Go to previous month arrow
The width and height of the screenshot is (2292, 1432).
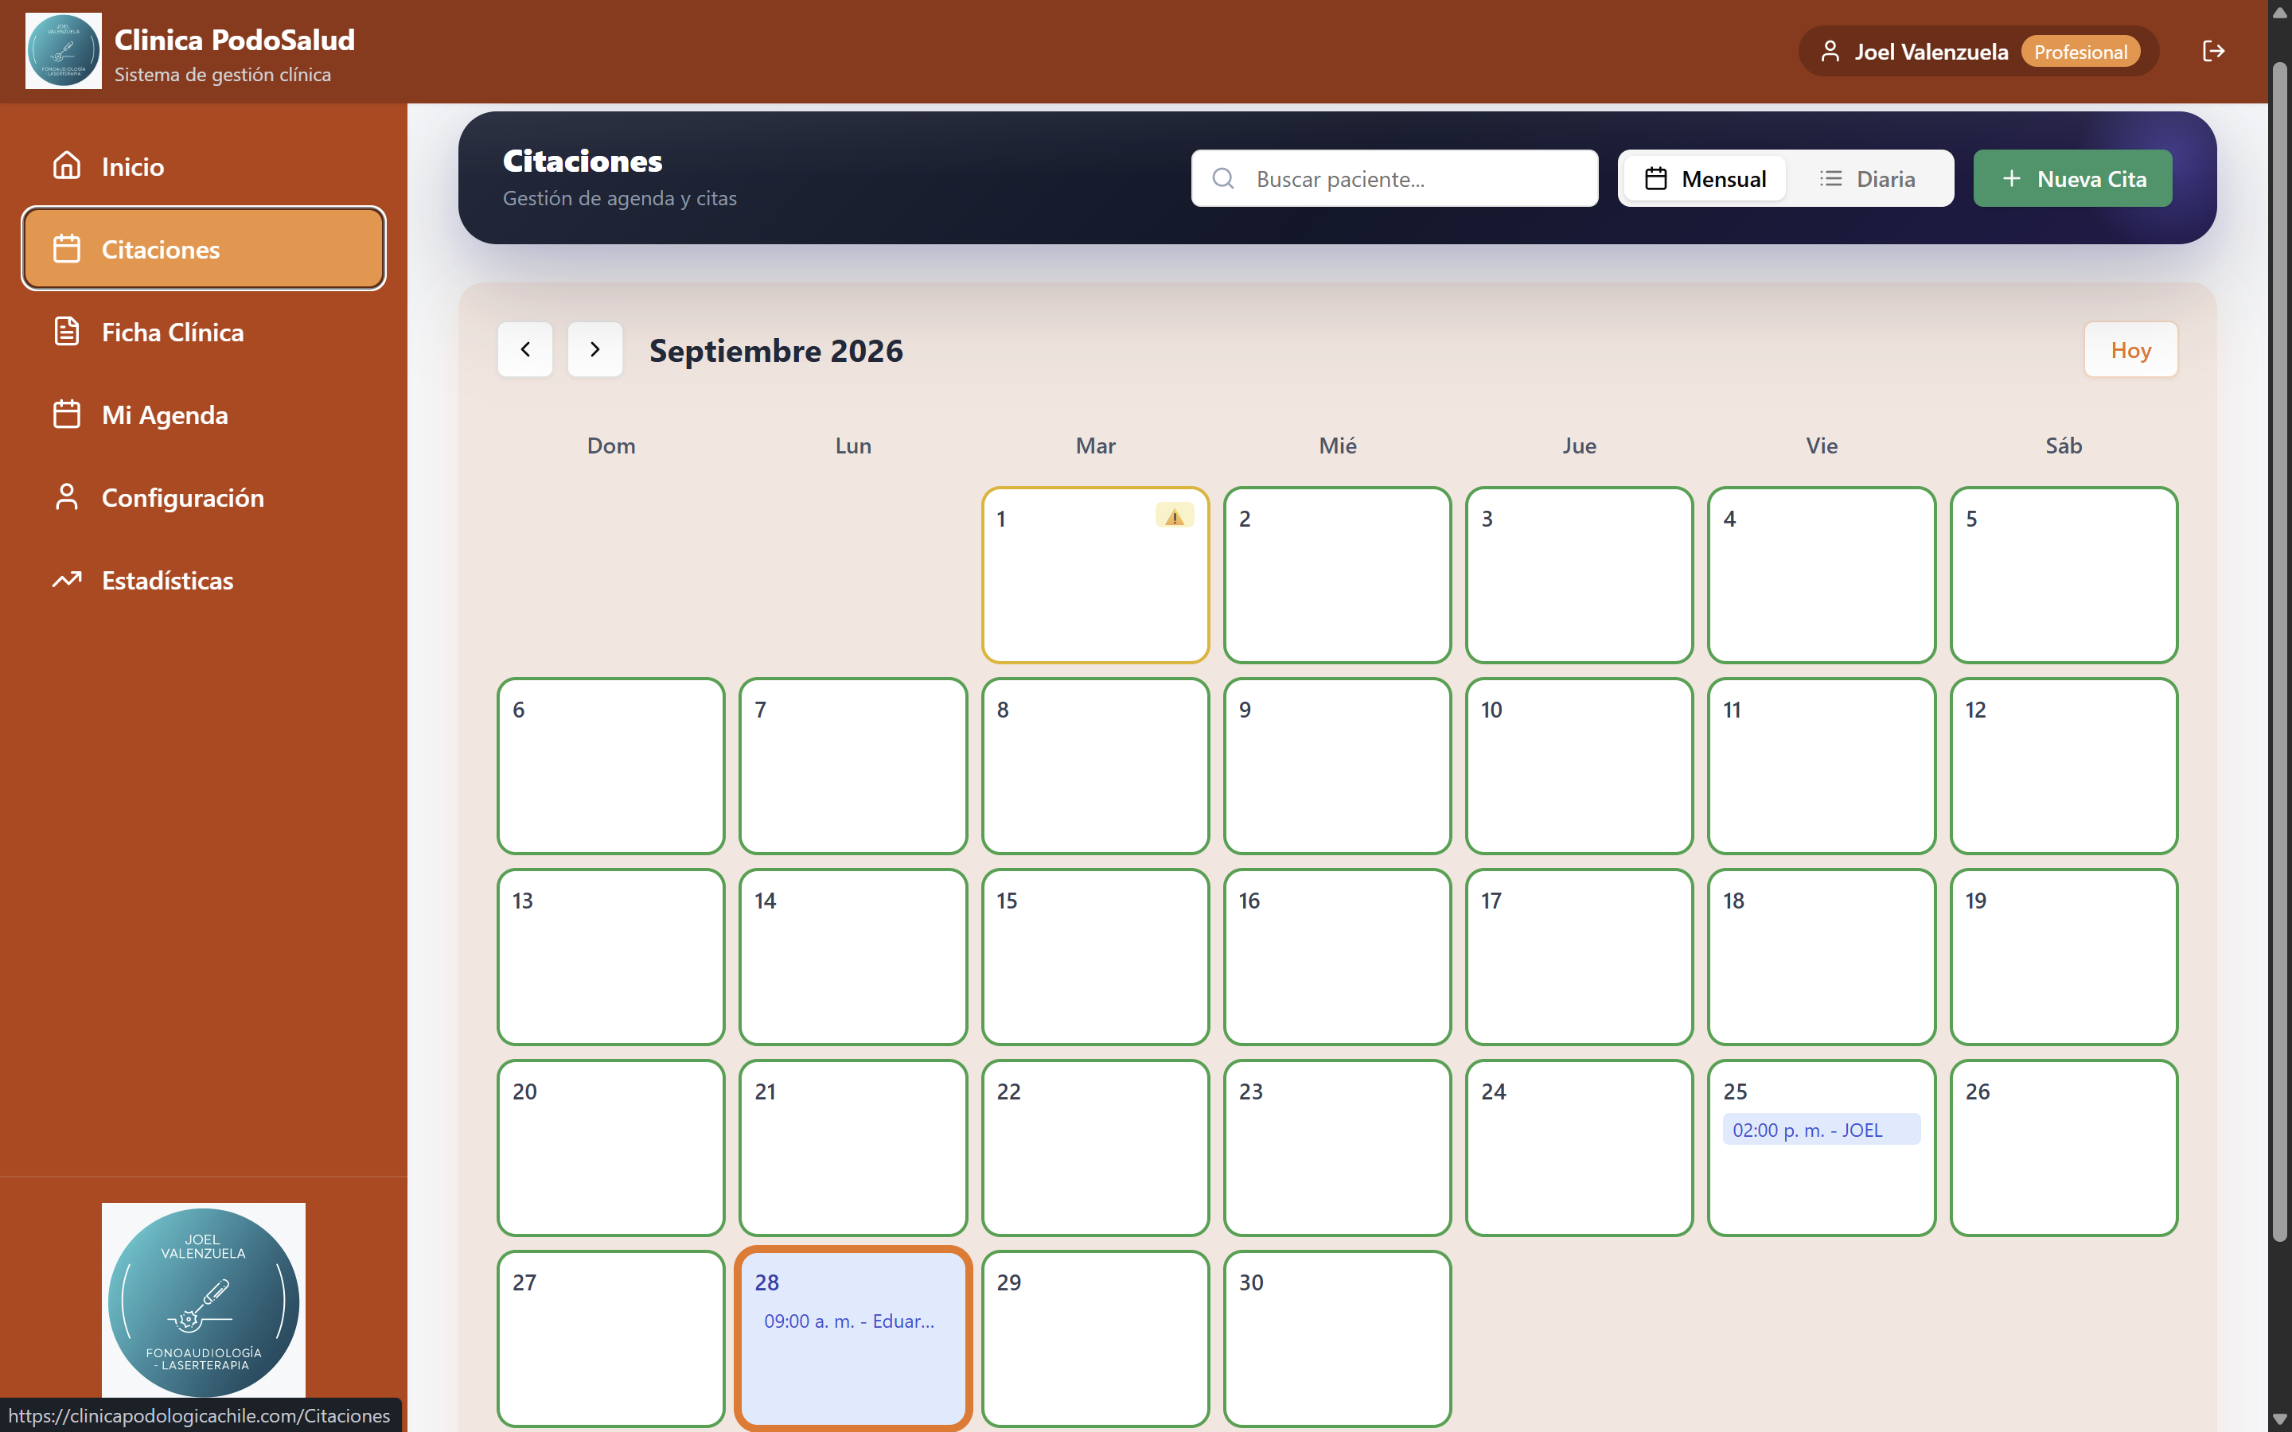click(x=524, y=349)
